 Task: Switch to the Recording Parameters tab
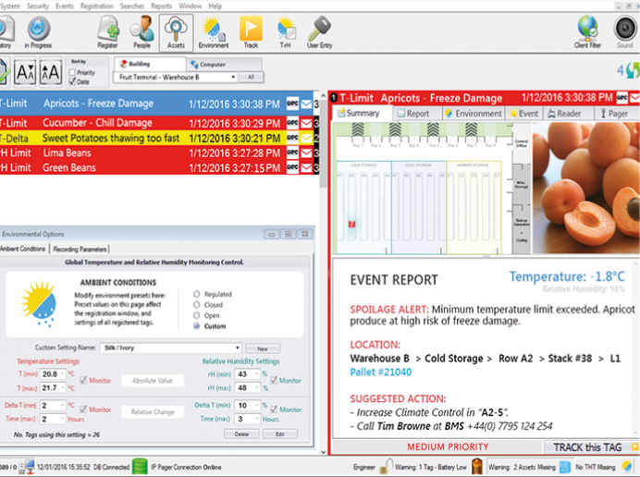[80, 249]
